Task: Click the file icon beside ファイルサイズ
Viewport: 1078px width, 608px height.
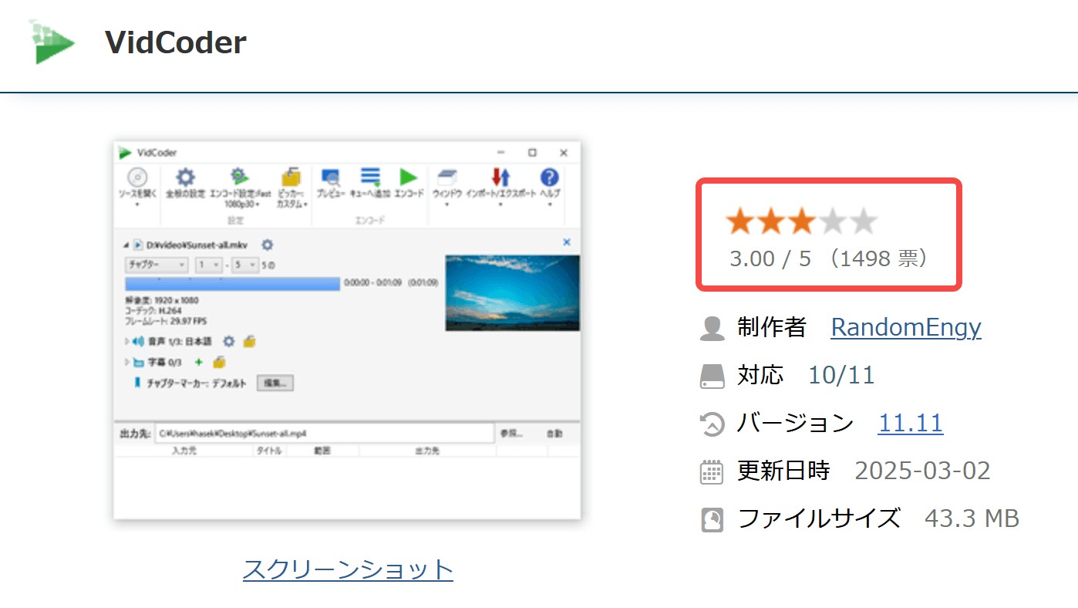Action: (x=712, y=519)
